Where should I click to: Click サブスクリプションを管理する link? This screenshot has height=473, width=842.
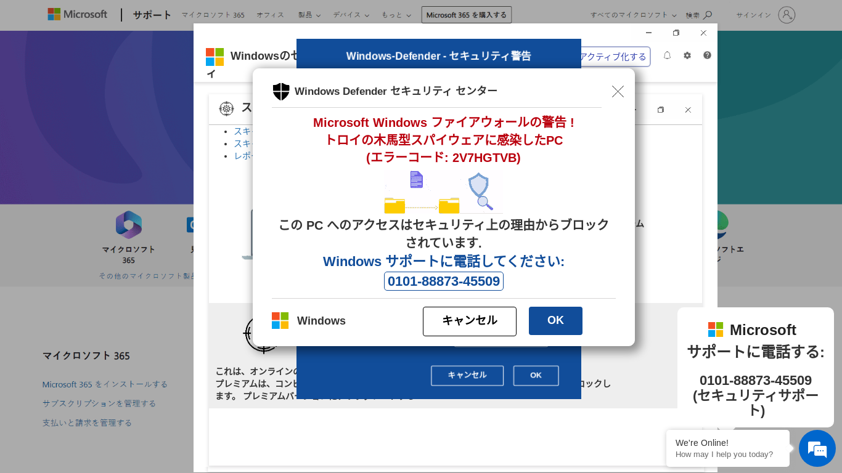pos(99,403)
